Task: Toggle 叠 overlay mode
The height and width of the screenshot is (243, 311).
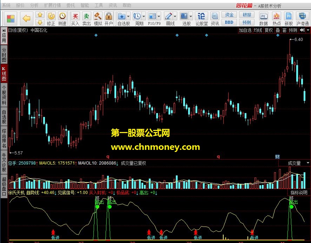Action: tap(278, 30)
